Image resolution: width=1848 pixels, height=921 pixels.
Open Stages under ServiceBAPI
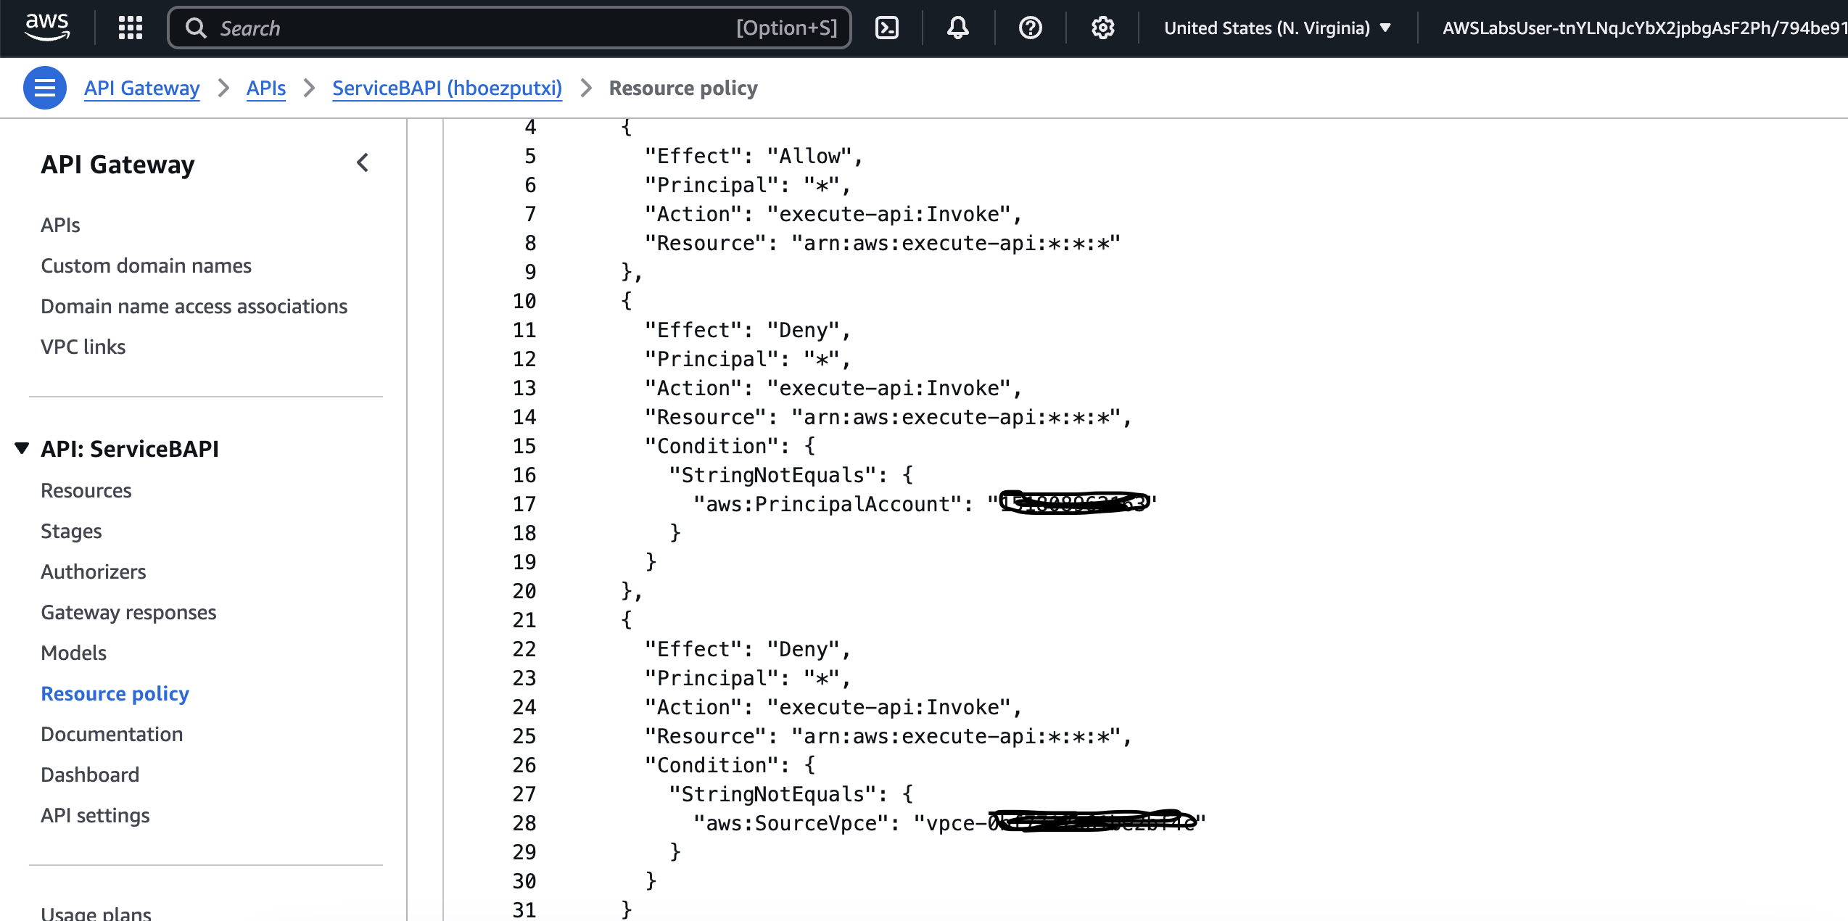pos(72,531)
